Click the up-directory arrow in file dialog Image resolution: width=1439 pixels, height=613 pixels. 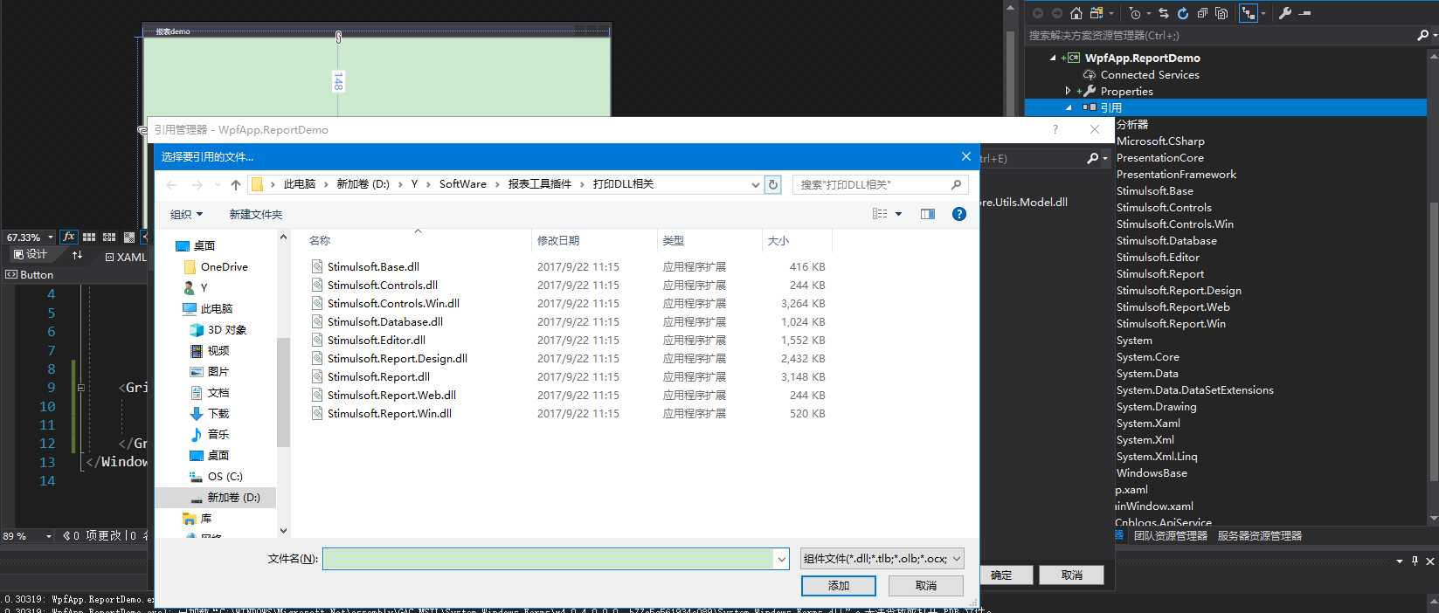point(236,184)
